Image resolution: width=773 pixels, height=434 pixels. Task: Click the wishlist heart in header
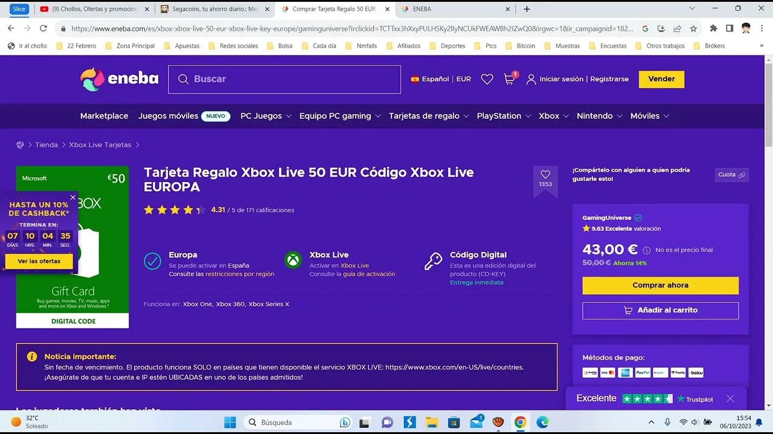click(x=487, y=80)
